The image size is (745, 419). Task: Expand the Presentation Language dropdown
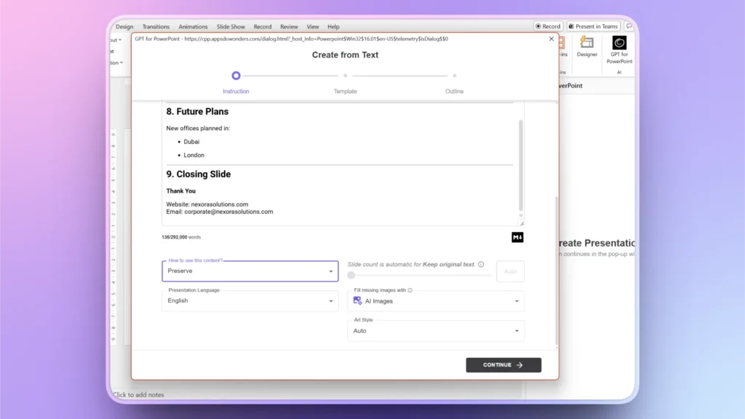point(250,300)
